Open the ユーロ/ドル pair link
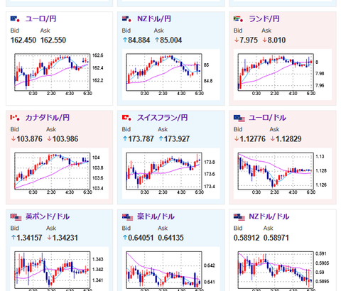Image resolution: width=341 pixels, height=291 pixels. click(x=267, y=118)
